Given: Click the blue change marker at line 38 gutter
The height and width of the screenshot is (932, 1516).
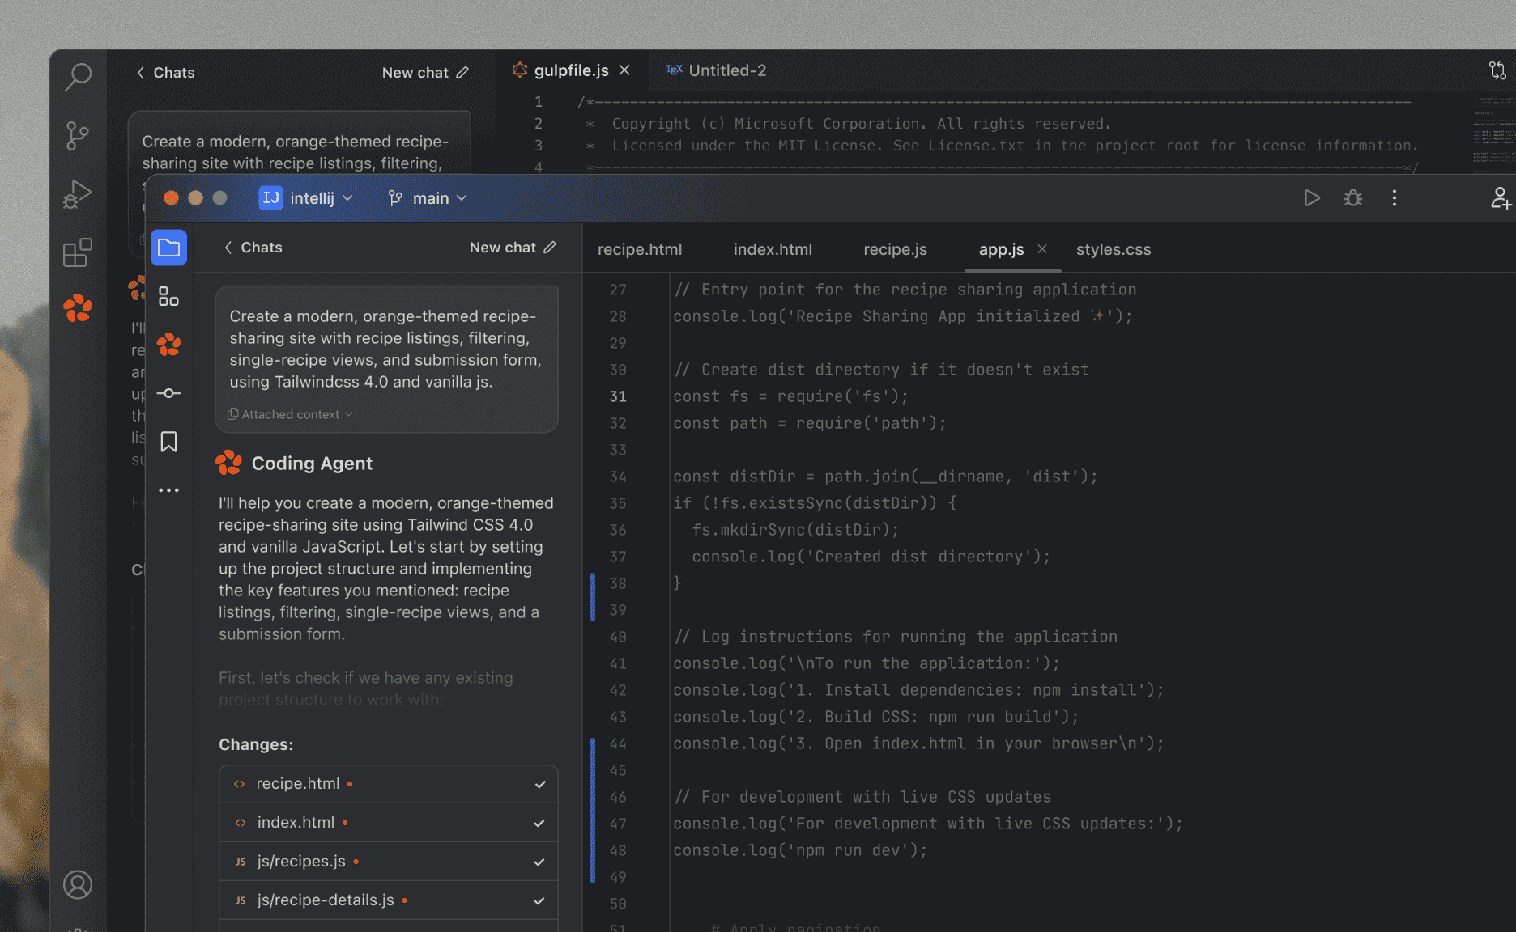Looking at the screenshot, I should (x=594, y=583).
